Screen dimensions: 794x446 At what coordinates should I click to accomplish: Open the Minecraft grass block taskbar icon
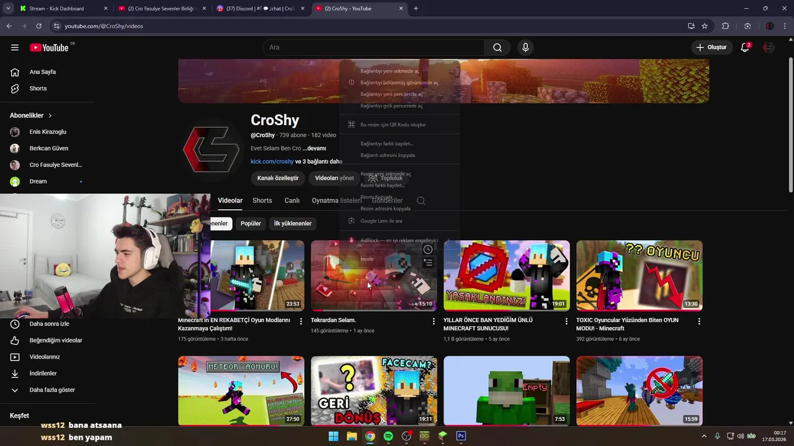tap(442, 436)
